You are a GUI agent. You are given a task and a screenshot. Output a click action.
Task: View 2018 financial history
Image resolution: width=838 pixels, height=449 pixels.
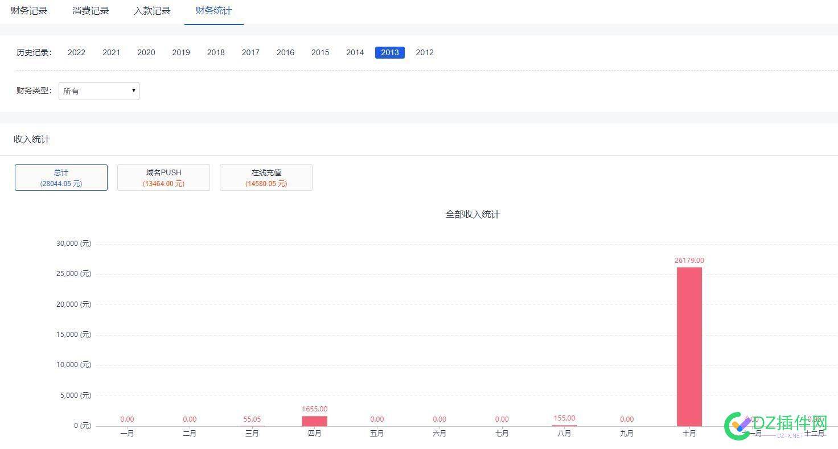(216, 52)
